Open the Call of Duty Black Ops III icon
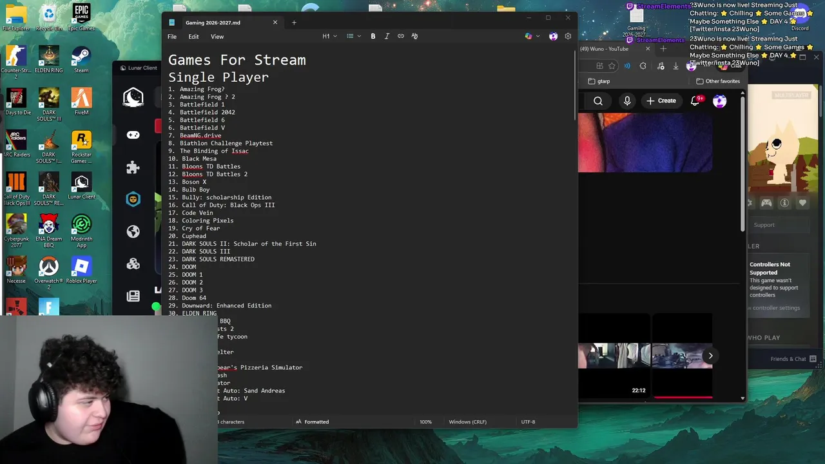 [x=16, y=188]
